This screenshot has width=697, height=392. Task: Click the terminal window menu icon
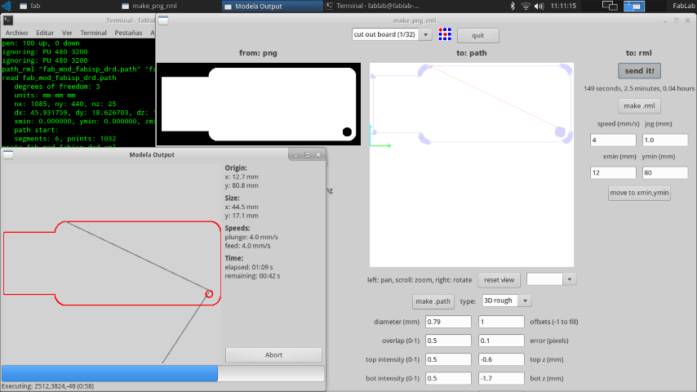[8, 20]
